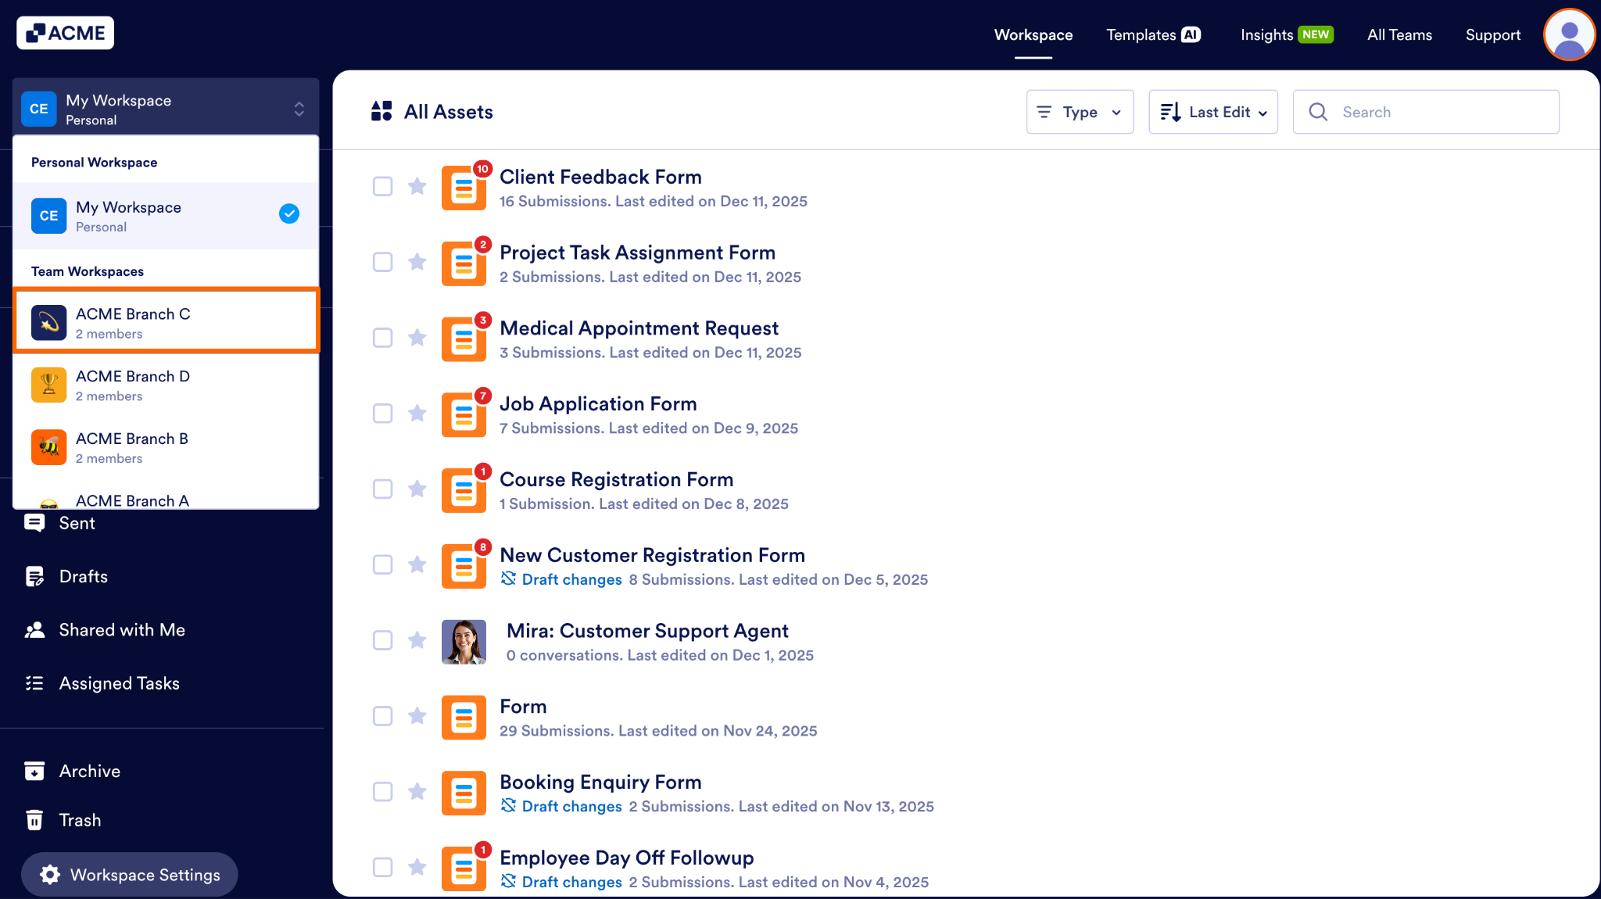Open the user profile avatar
The height and width of the screenshot is (899, 1601).
click(1568, 34)
